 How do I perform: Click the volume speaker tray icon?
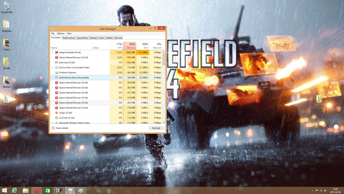point(325,191)
